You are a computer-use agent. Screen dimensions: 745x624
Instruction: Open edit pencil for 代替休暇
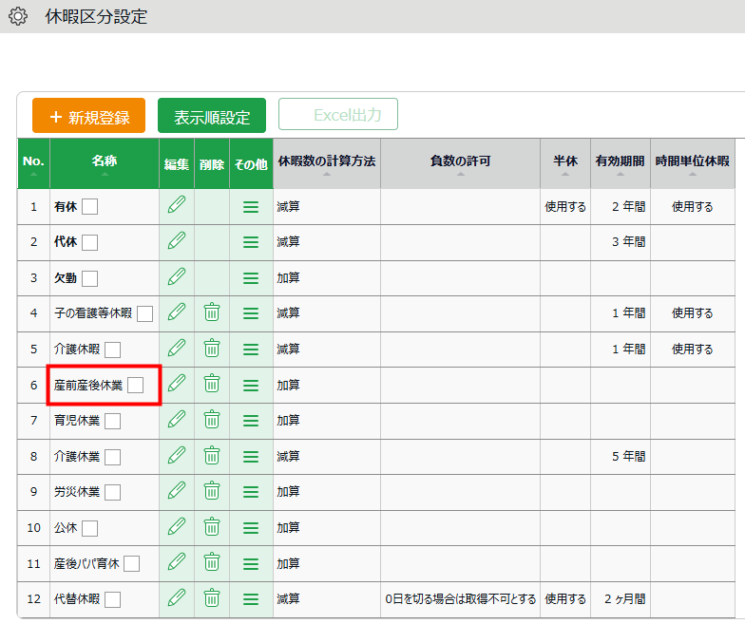tap(177, 598)
